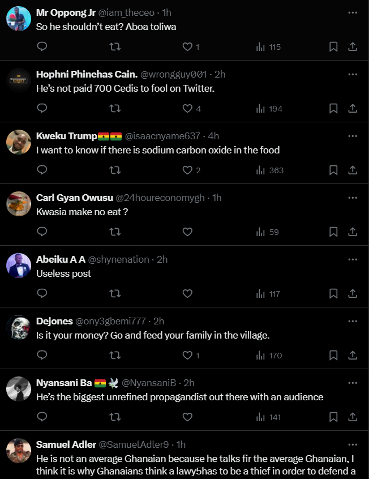This screenshot has width=369, height=479.
Task: Share Nyansani Ba's tweet
Action: 352,417
